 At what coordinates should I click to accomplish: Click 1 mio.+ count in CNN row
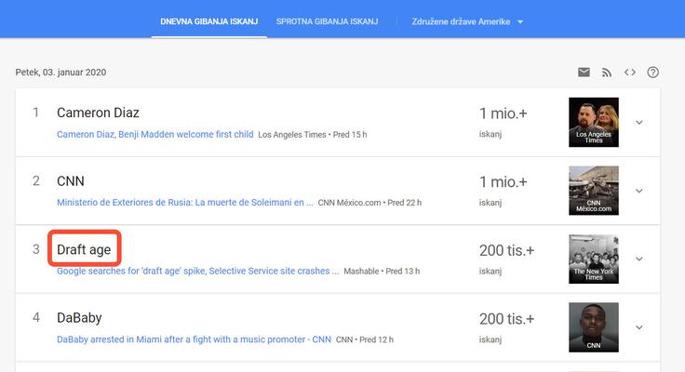point(504,182)
